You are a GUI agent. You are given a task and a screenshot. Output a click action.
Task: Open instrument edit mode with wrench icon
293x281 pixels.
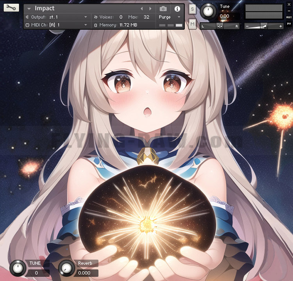click(11, 8)
